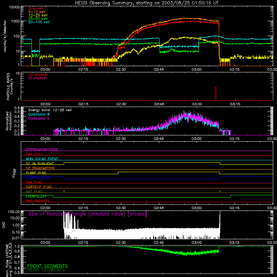Click the 100.00 y-axis value on SAS plot
The height and width of the screenshot is (277, 277).
point(14,212)
